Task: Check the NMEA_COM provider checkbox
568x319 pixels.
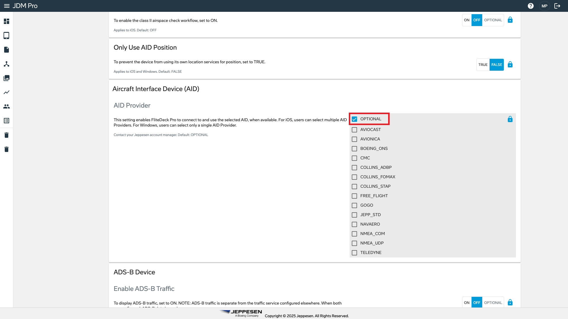Action: coord(354,234)
